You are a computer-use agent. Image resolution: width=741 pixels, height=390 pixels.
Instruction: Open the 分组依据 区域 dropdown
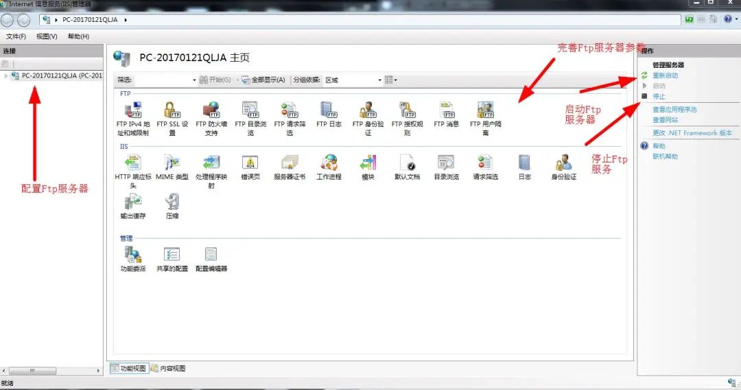click(353, 80)
